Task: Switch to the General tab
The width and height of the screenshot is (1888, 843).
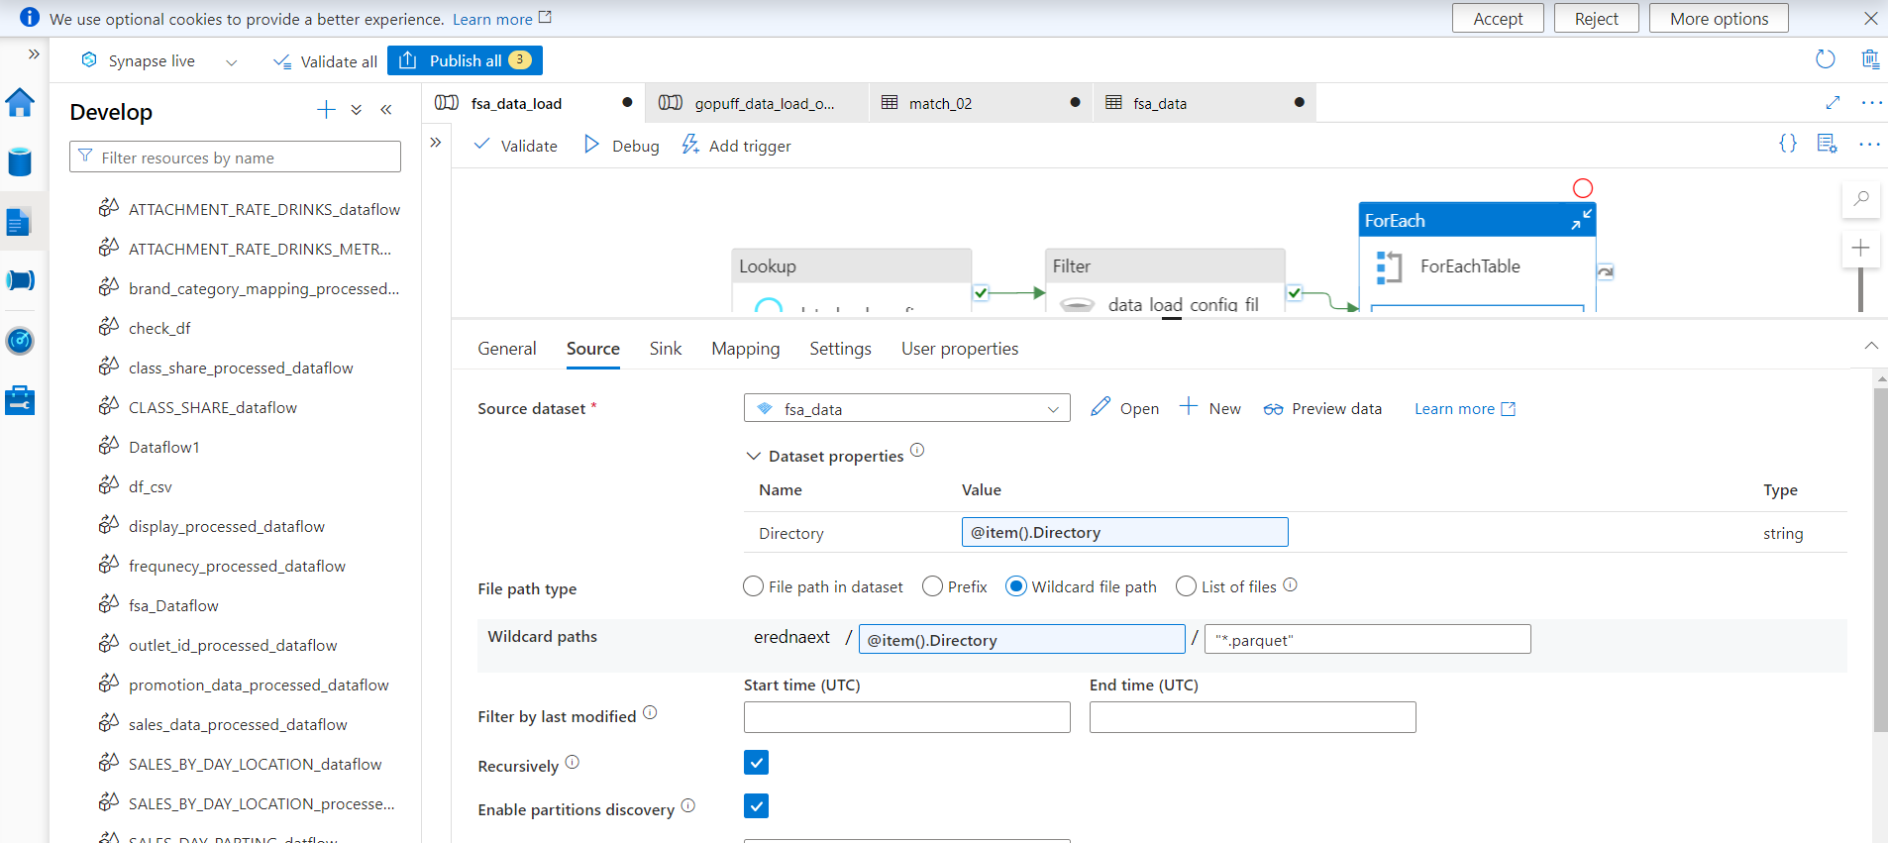Action: 507,349
